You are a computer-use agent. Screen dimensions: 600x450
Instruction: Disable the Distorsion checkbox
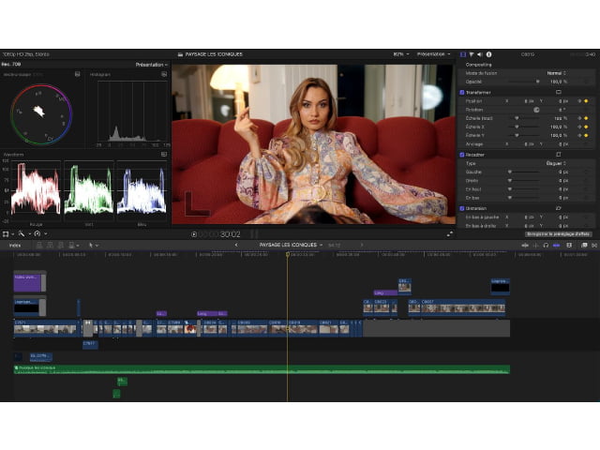click(462, 208)
